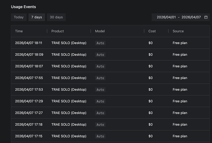The height and width of the screenshot is (143, 212).
Task: Open the calendar date picker icon
Action: pyautogui.click(x=206, y=17)
